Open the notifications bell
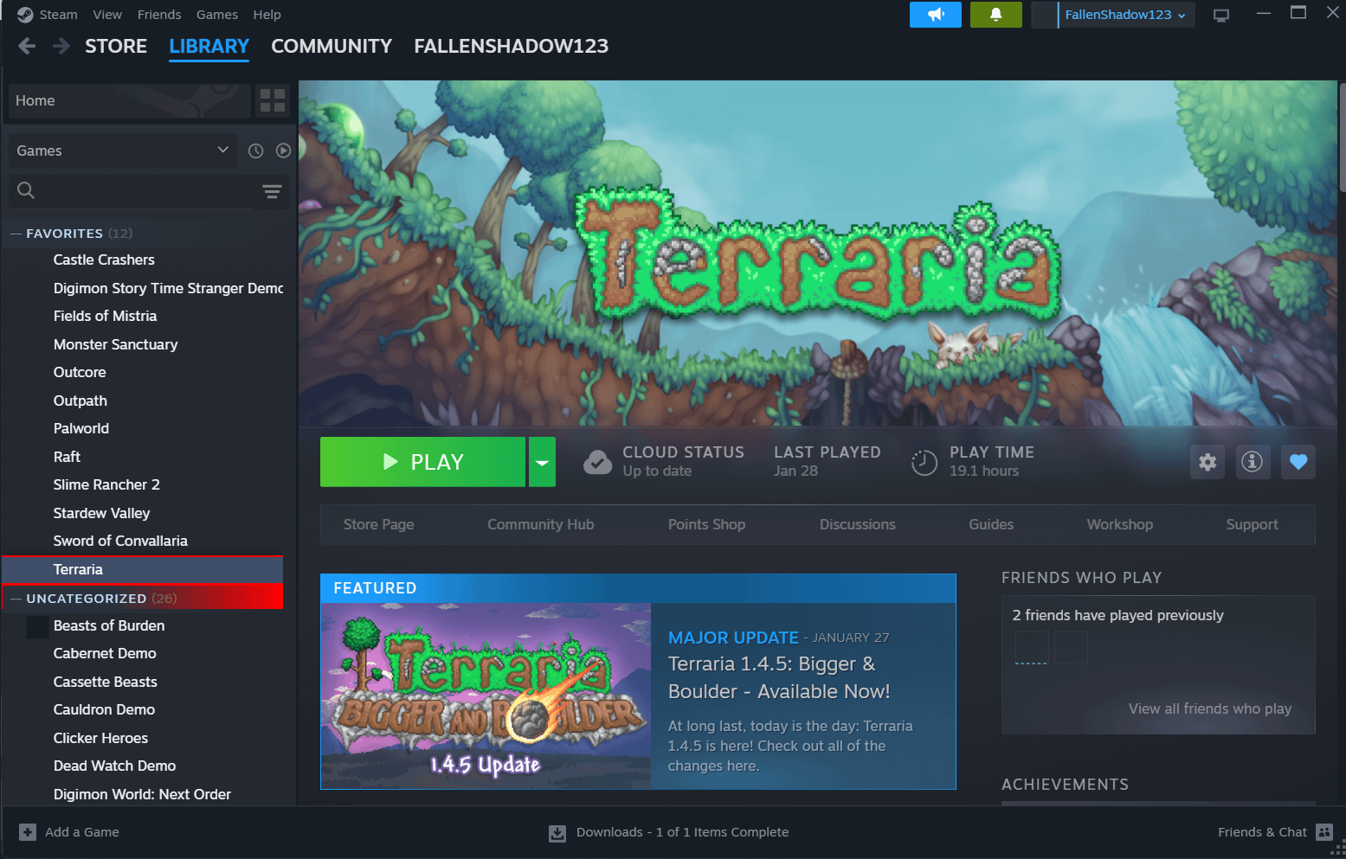 coord(995,15)
